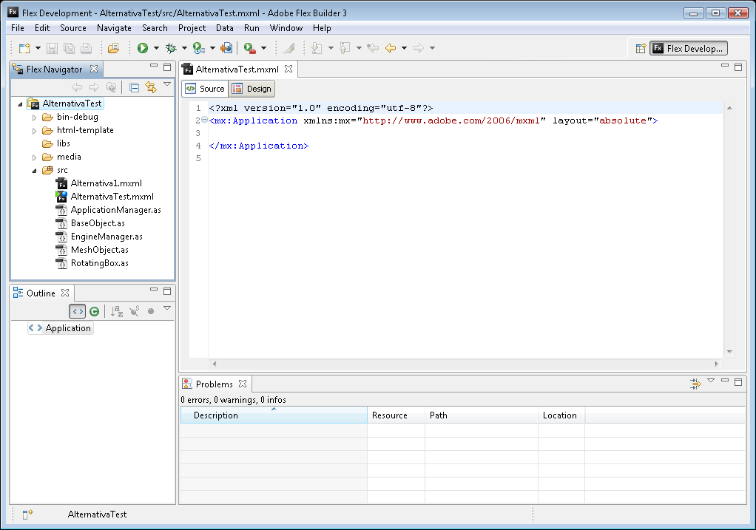Image resolution: width=756 pixels, height=530 pixels.
Task: Click the Debug bug icon
Action: 171,48
